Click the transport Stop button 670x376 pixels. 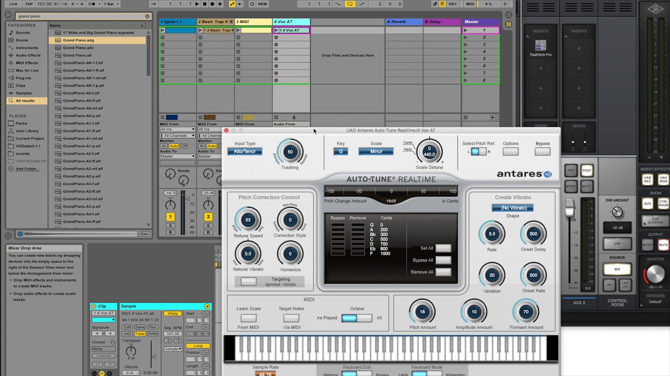(205, 4)
